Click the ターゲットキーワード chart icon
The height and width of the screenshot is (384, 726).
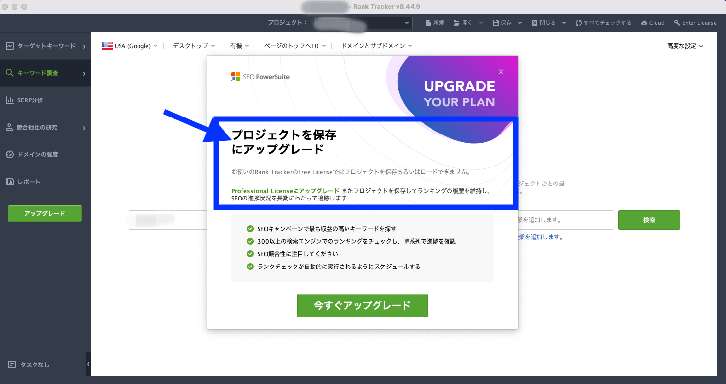(x=9, y=46)
